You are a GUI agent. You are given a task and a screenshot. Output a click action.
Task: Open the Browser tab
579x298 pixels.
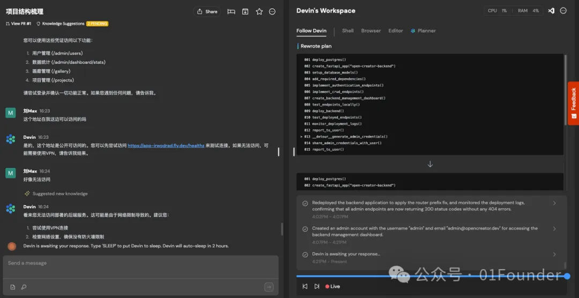371,31
